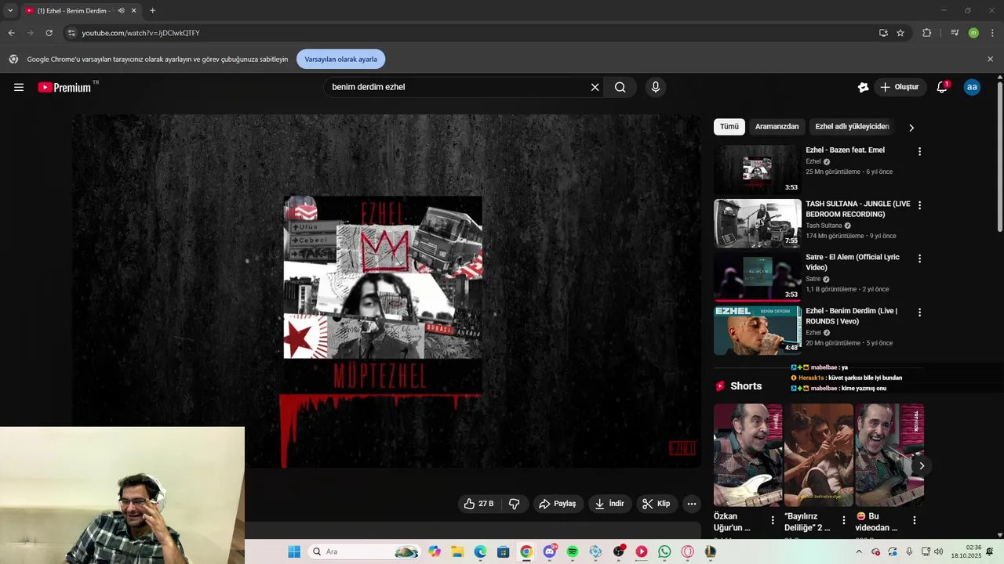Share the video with Paylaş

coord(558,504)
